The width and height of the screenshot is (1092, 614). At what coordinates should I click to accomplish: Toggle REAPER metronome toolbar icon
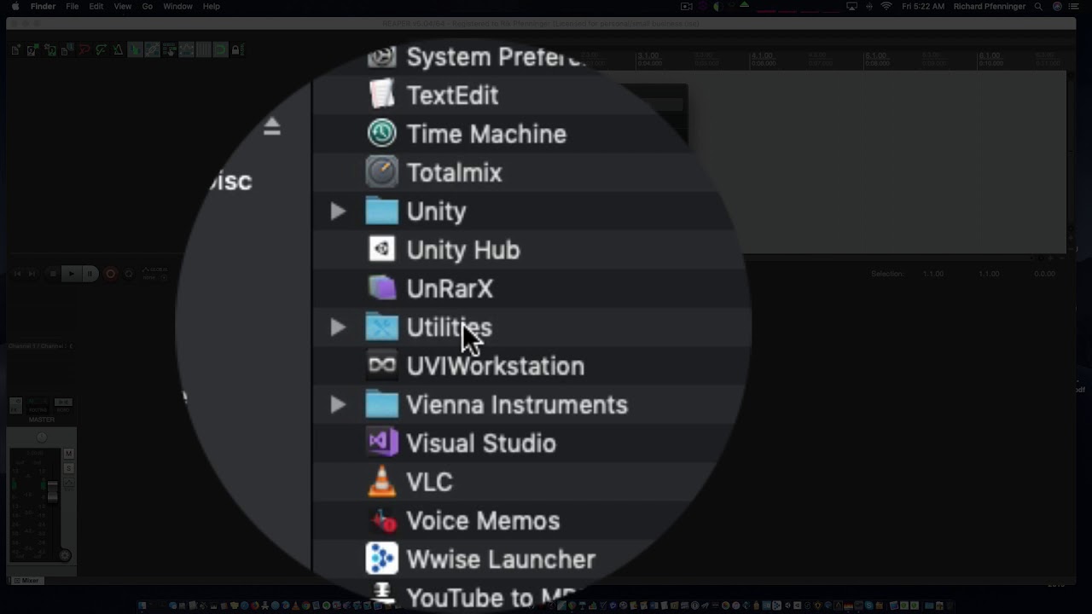[x=118, y=50]
